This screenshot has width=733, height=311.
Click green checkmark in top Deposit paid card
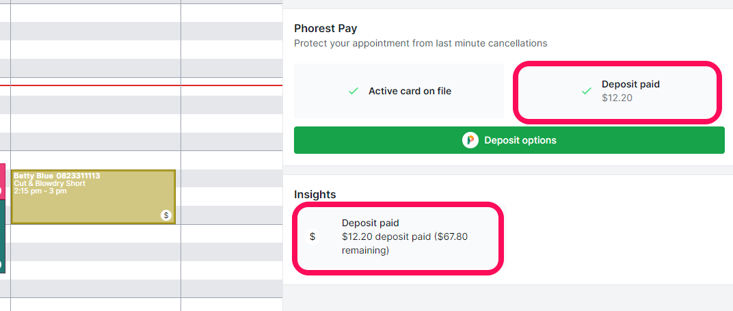586,91
